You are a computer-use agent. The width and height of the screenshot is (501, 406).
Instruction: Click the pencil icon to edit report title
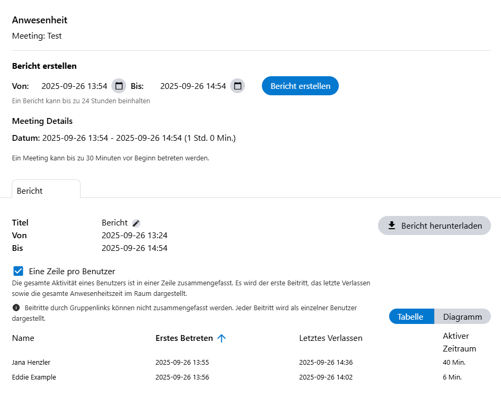[x=136, y=223]
